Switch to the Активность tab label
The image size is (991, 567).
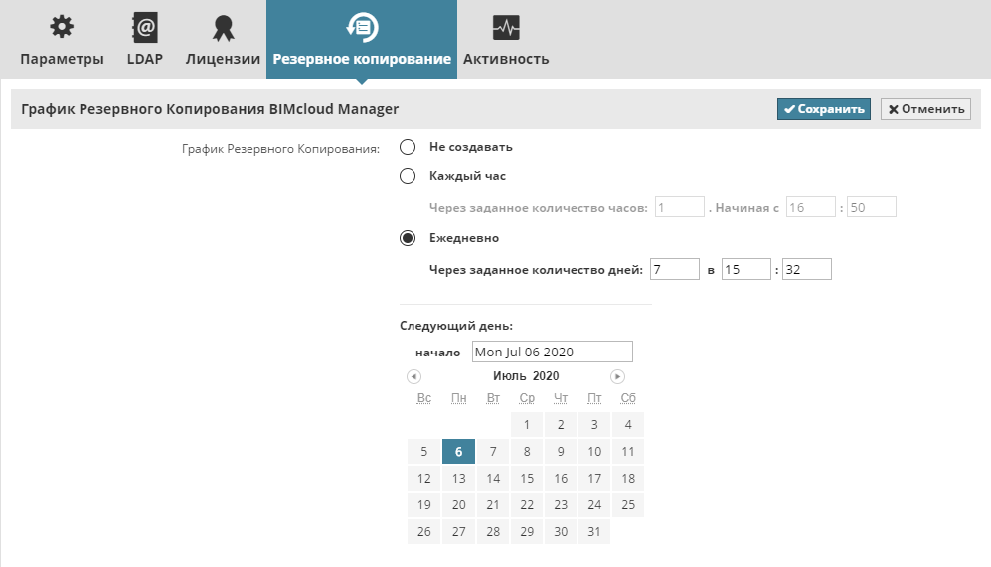tap(506, 59)
